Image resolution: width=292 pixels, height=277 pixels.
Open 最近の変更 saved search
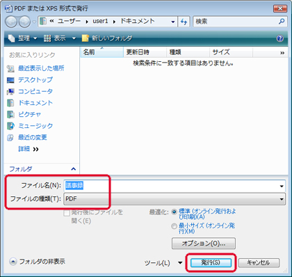coord(33,137)
